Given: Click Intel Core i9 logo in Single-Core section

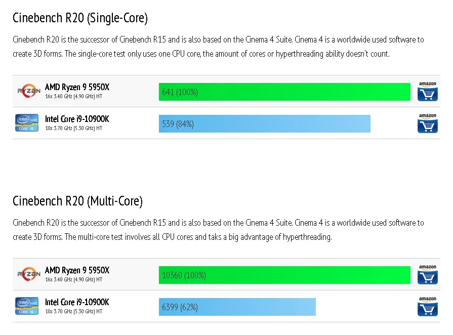Looking at the screenshot, I should (27, 123).
